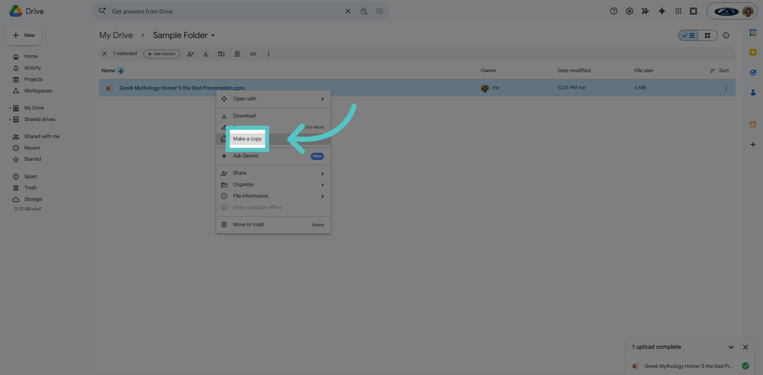Viewport: 763px width, 375px height.
Task: Click the copy link toolbar icon
Action: (253, 54)
